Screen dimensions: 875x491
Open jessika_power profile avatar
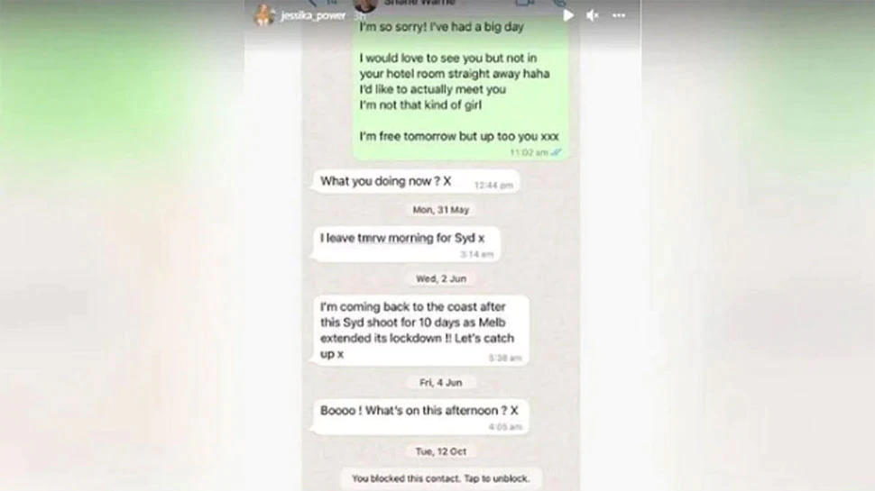[x=263, y=15]
